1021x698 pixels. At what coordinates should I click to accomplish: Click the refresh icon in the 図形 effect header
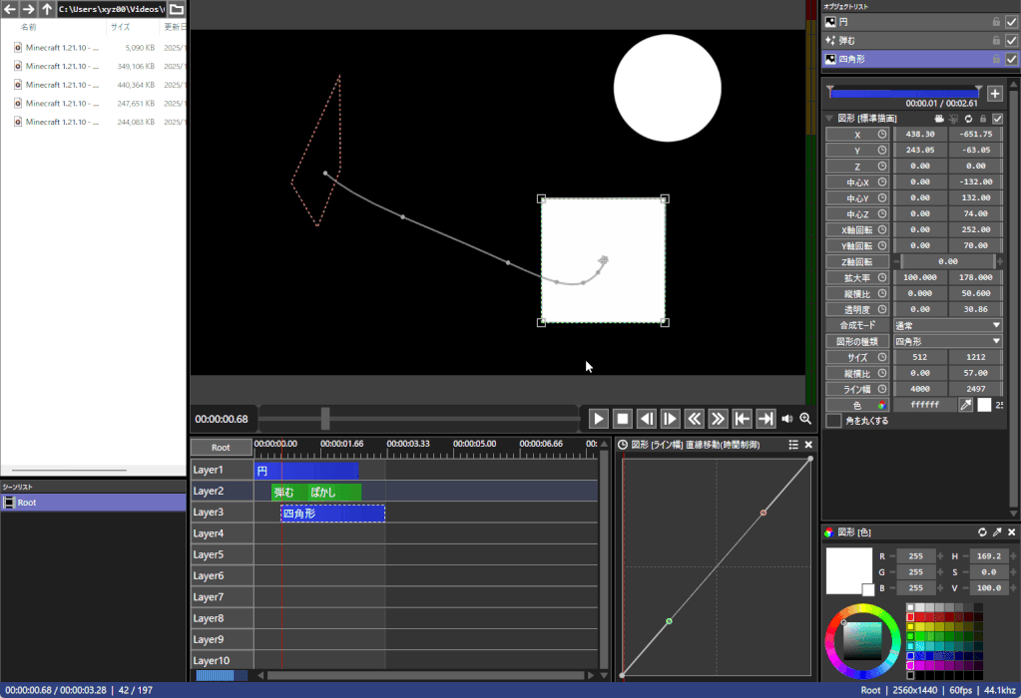coord(968,118)
